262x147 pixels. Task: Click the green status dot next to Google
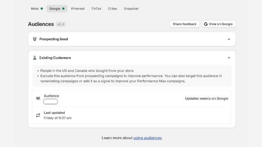[x=63, y=9]
